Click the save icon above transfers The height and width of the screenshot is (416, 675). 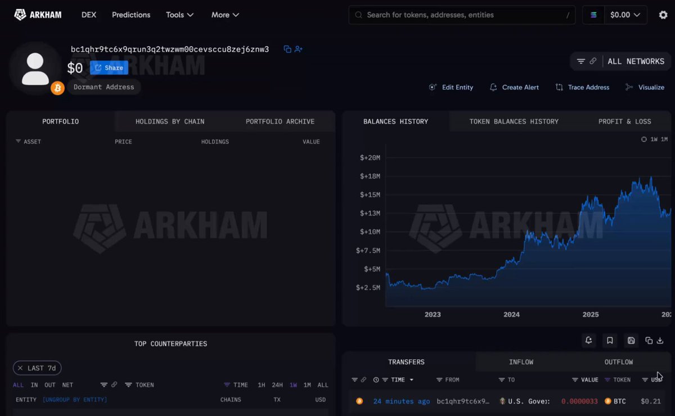[631, 340]
